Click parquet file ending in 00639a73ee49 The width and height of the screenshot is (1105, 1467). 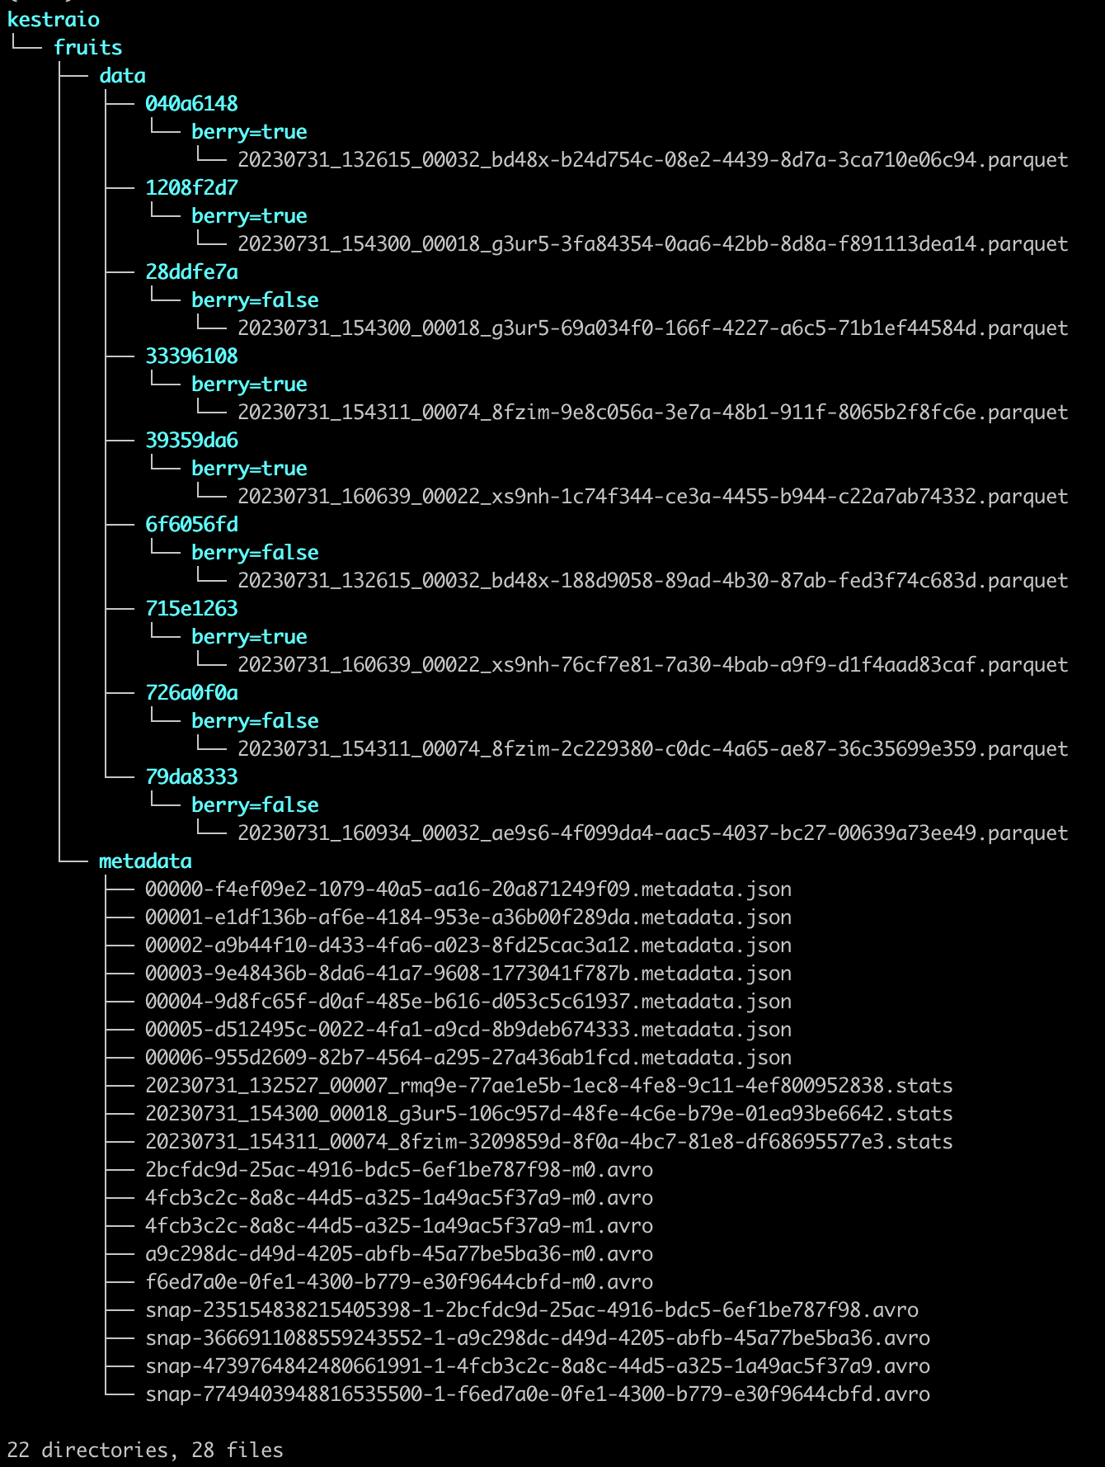click(x=652, y=833)
